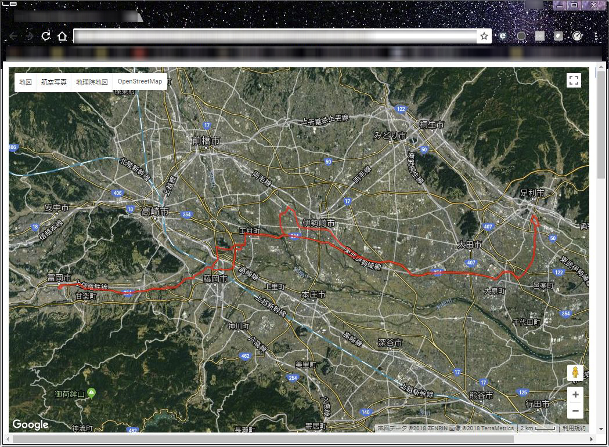609x447 pixels.
Task: Focus the browser address bar
Action: tap(275, 36)
